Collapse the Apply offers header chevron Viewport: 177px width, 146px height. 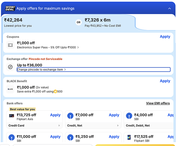tap(169, 8)
